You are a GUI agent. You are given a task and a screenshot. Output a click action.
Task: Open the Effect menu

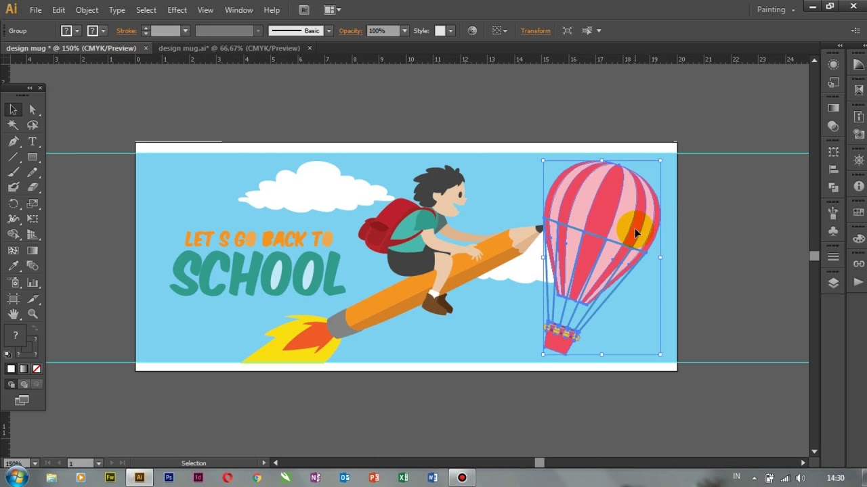[177, 10]
